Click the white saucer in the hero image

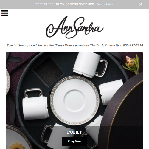(75, 100)
